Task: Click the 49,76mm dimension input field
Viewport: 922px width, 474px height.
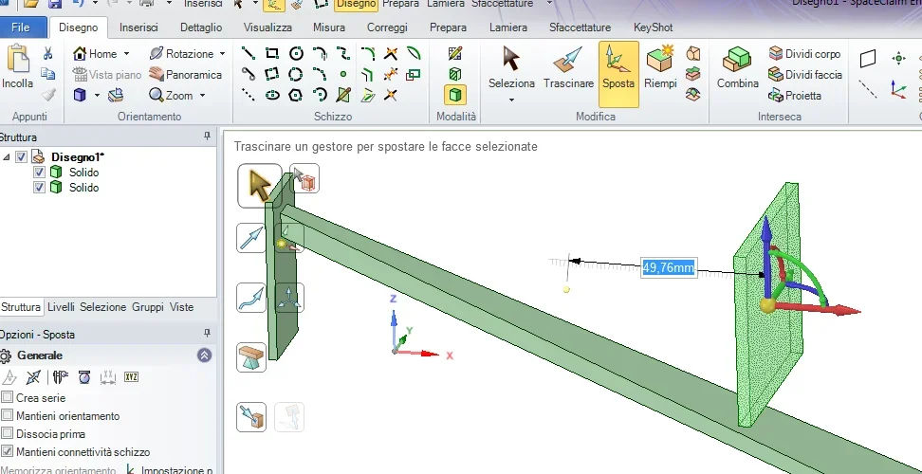Action: pos(669,268)
